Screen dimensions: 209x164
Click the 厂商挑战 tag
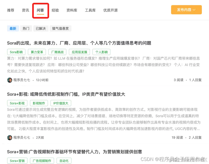[x=57, y=52]
